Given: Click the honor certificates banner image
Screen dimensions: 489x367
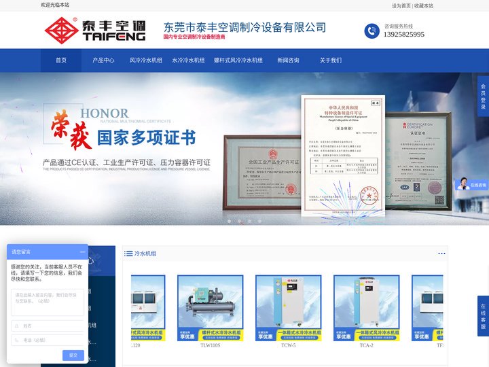Looking at the screenshot, I should (244, 149).
